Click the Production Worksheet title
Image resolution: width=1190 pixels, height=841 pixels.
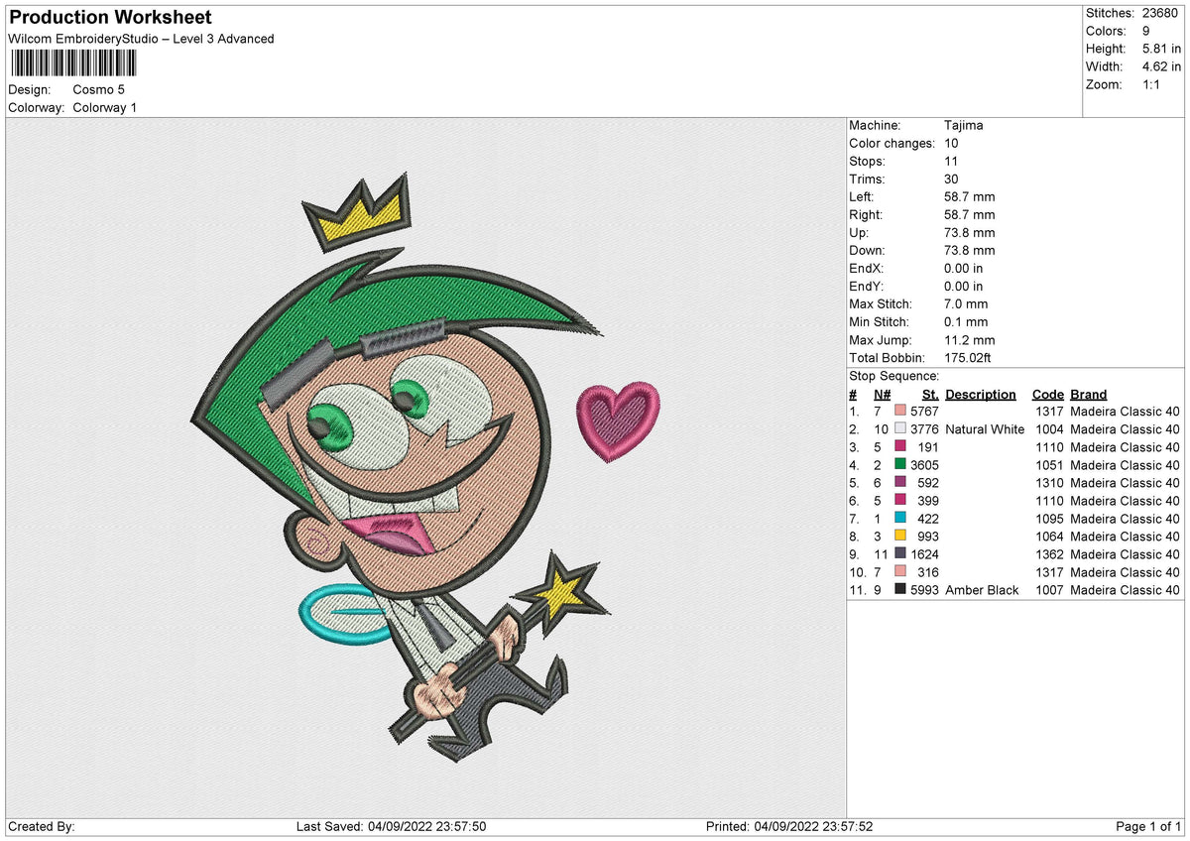pyautogui.click(x=110, y=18)
